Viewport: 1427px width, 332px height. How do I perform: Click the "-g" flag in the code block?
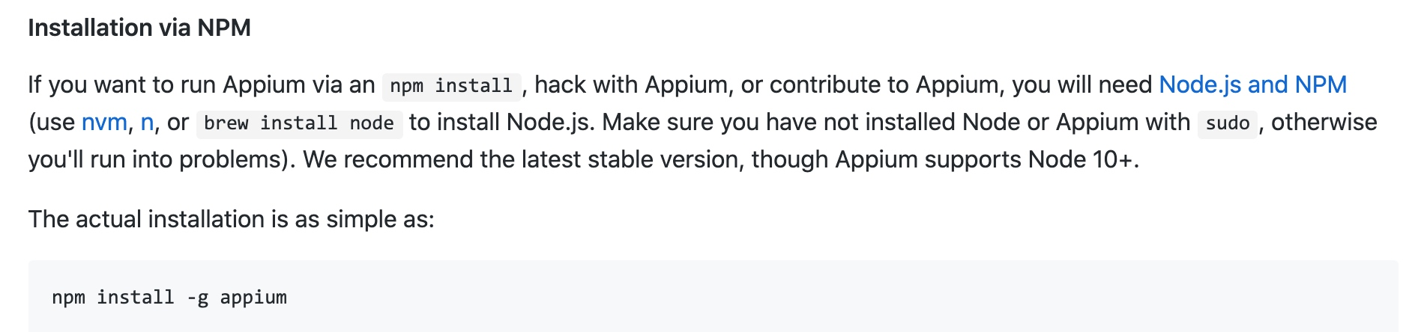197,298
